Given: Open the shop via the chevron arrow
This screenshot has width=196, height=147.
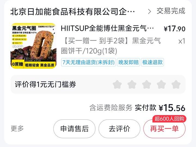Looking at the screenshot, I should coord(149,12).
